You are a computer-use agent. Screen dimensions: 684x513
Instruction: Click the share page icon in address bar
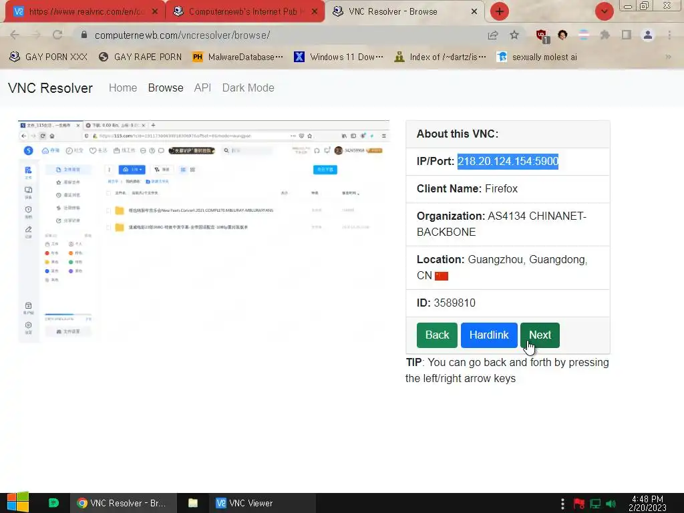pyautogui.click(x=493, y=35)
